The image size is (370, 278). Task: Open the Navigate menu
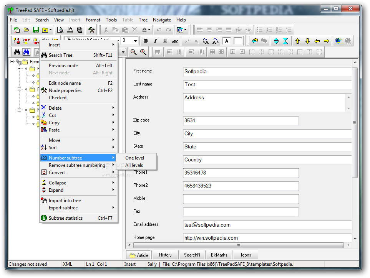pyautogui.click(x=162, y=20)
